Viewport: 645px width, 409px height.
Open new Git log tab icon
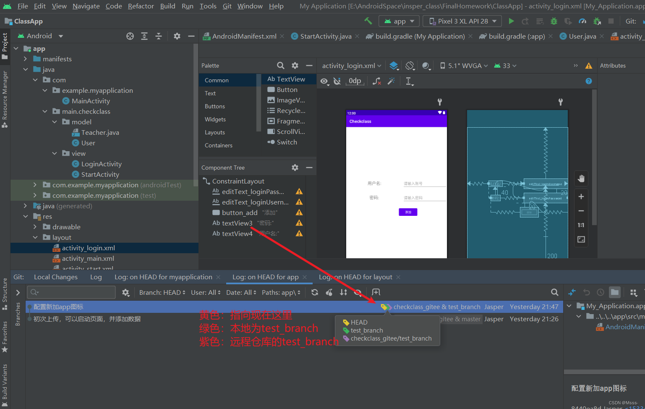[376, 292]
